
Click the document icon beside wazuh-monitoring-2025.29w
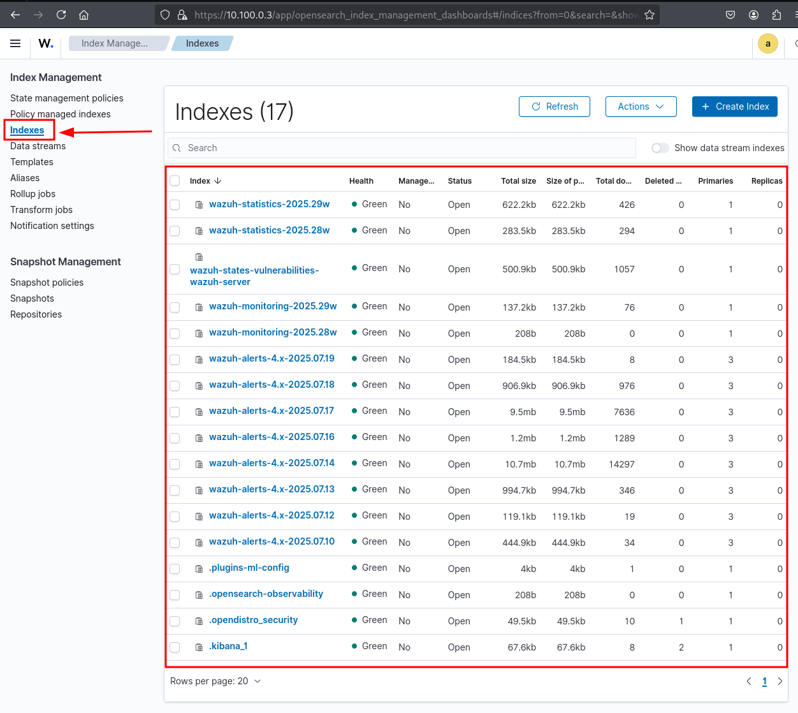tap(199, 307)
